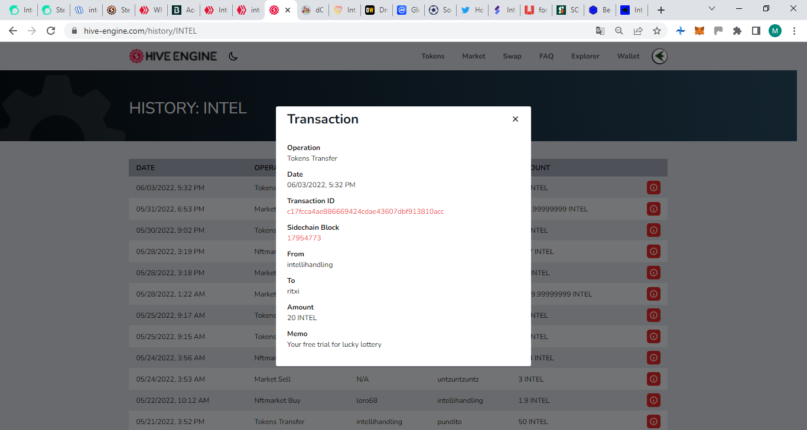Share this page icon
The height and width of the screenshot is (430, 807).
tap(637, 31)
